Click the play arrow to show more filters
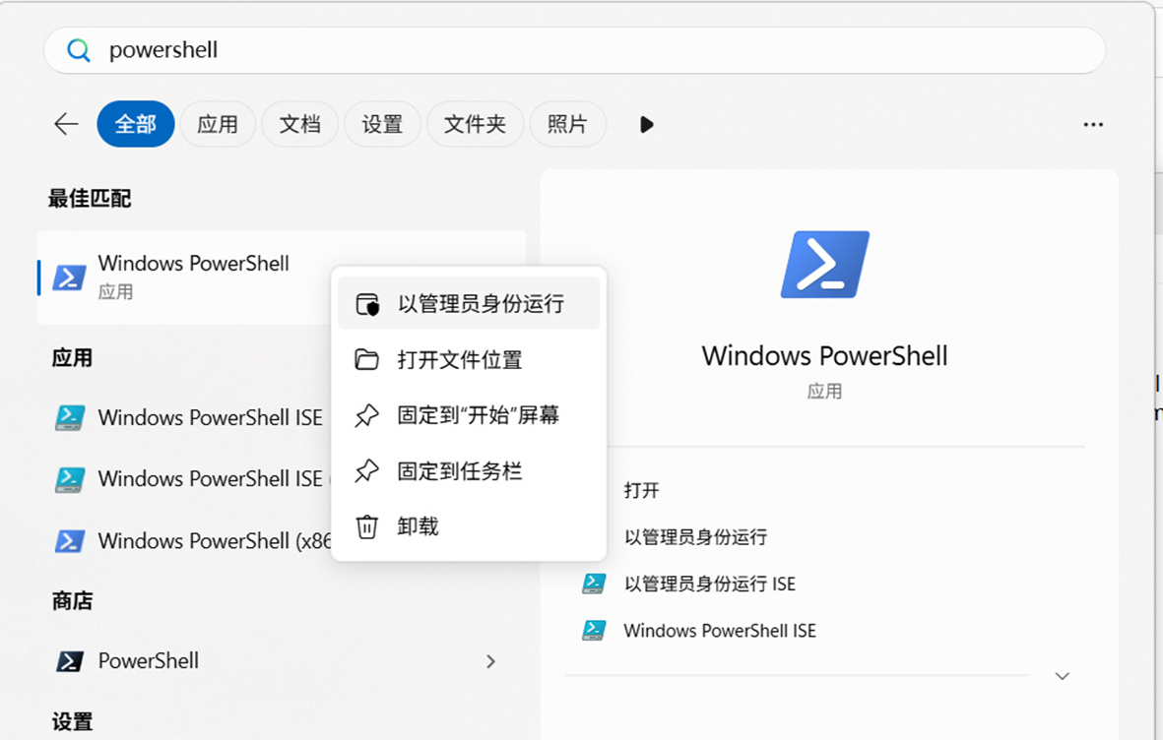 click(x=646, y=124)
